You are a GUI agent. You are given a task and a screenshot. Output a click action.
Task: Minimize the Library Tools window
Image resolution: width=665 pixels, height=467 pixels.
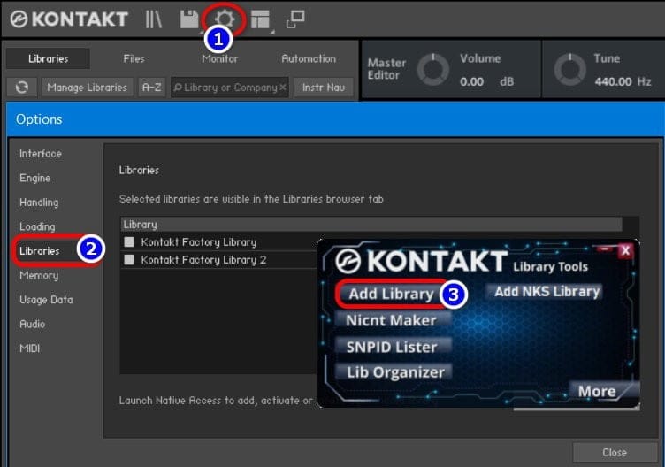pyautogui.click(x=606, y=249)
